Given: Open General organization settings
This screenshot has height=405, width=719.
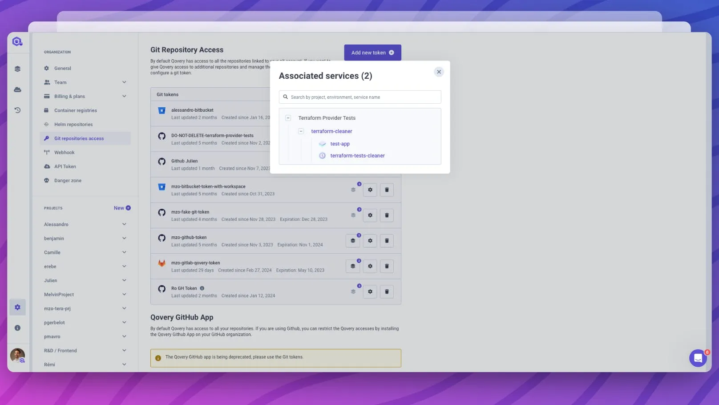Looking at the screenshot, I should click(x=85, y=68).
